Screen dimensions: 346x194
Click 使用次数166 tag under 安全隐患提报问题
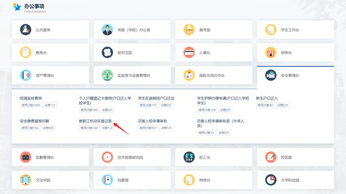(30, 128)
